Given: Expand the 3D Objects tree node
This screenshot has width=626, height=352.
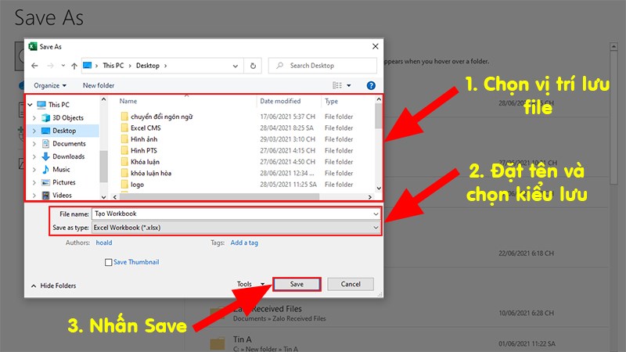Looking at the screenshot, I should tap(34, 118).
